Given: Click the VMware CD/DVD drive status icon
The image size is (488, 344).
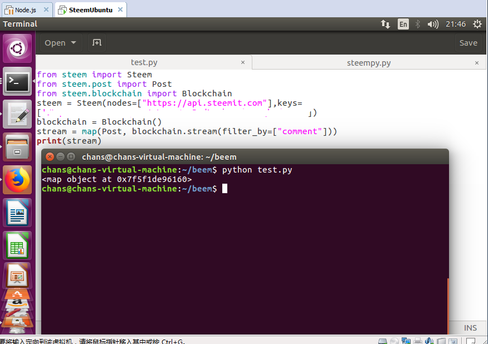Looking at the screenshot, I should point(394,341).
